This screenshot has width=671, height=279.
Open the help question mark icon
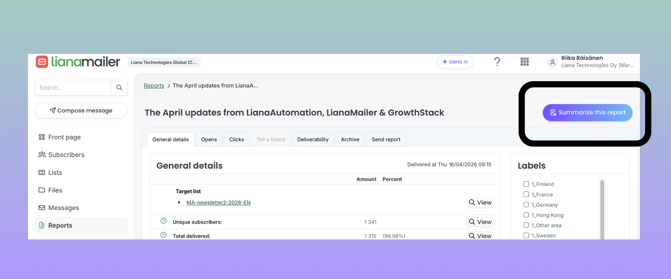[497, 62]
